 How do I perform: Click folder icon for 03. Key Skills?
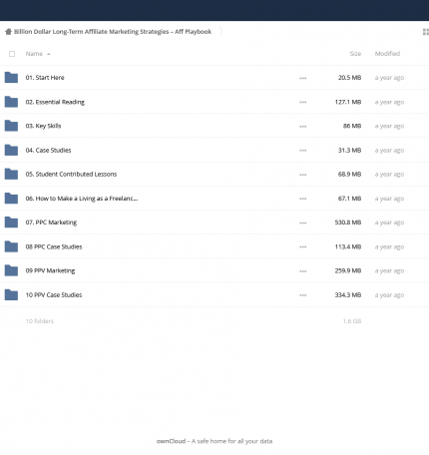[11, 126]
